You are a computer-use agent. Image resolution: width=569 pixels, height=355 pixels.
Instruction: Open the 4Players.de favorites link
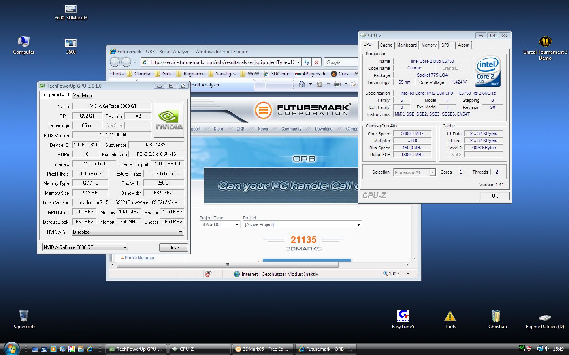tap(311, 74)
